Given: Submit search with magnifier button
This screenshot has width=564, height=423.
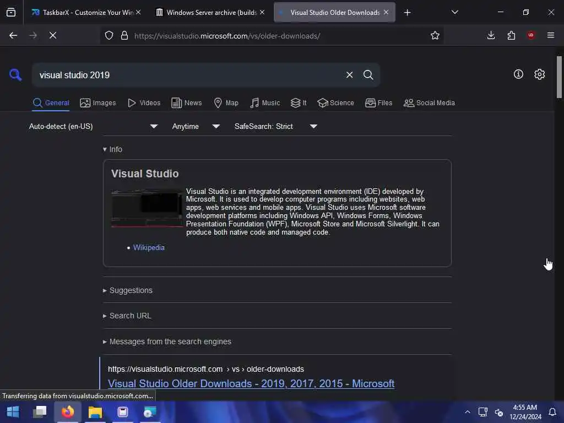Looking at the screenshot, I should 368,75.
